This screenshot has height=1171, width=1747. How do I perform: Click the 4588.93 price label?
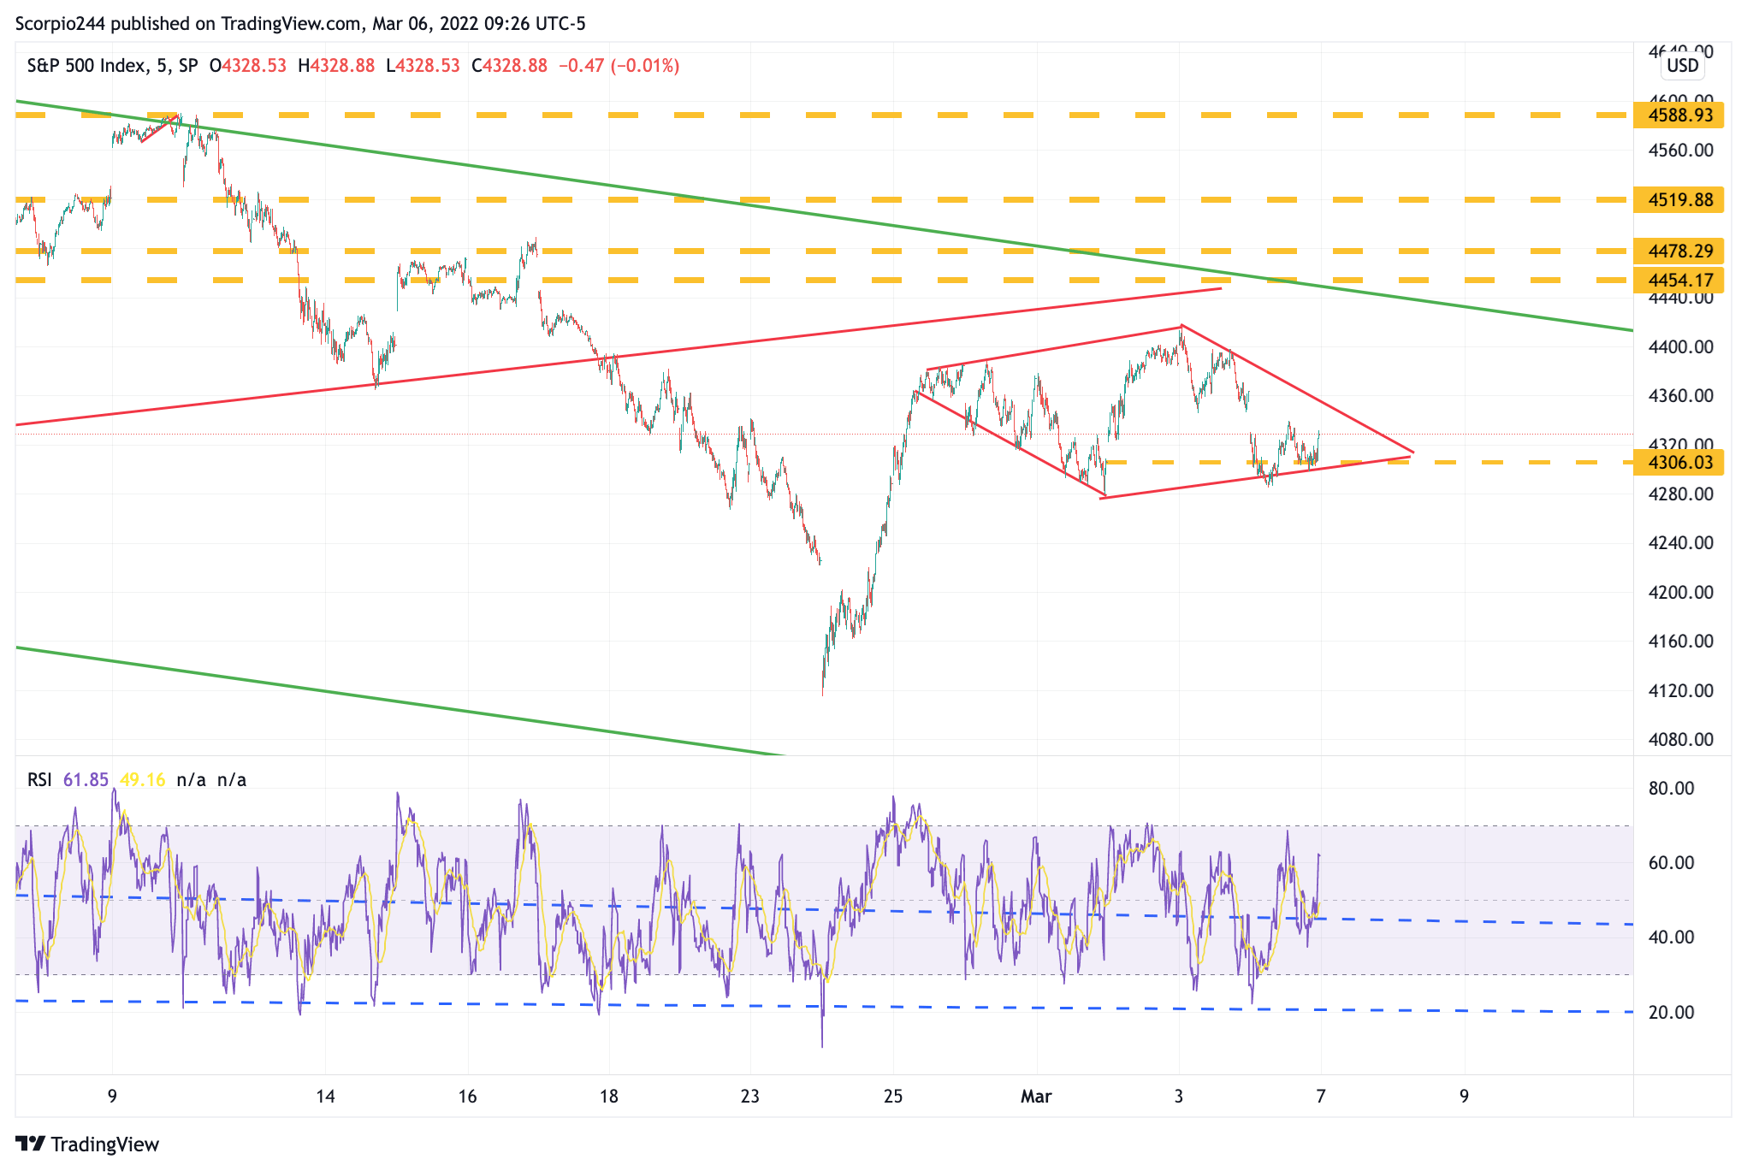coord(1679,115)
